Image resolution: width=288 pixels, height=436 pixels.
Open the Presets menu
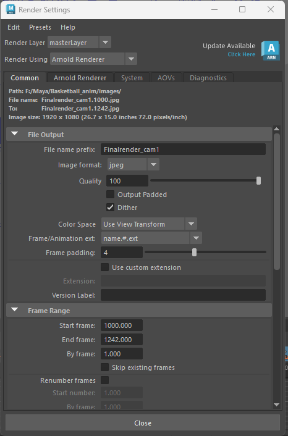[x=40, y=27]
